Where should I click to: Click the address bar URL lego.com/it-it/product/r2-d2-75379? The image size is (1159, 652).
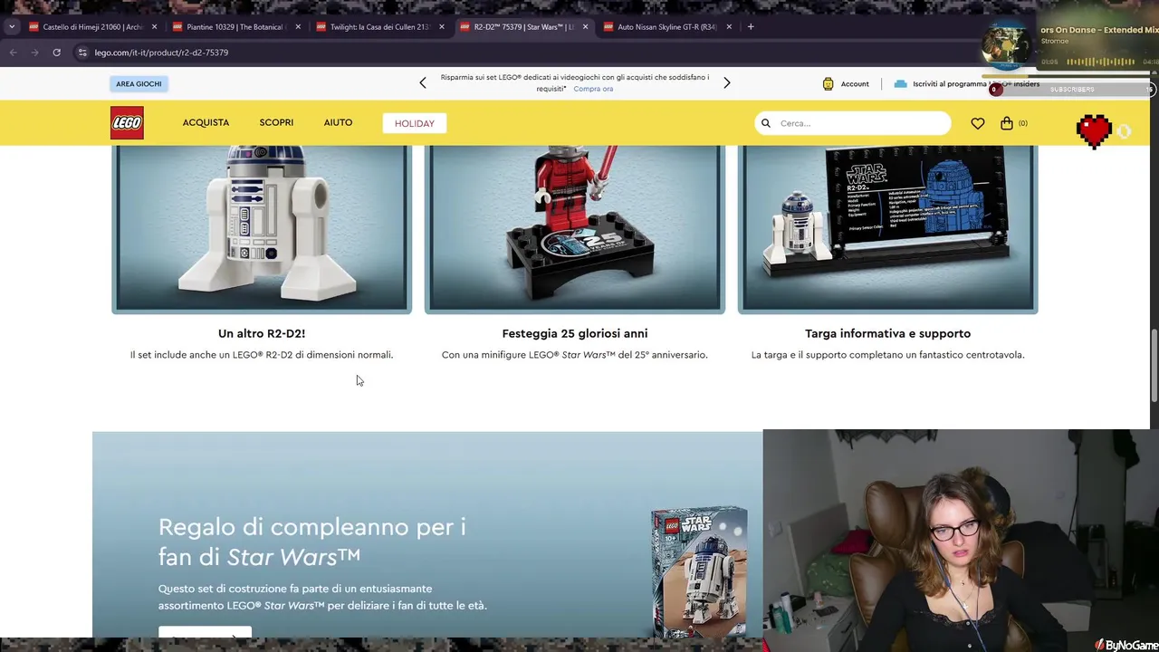pos(161,53)
